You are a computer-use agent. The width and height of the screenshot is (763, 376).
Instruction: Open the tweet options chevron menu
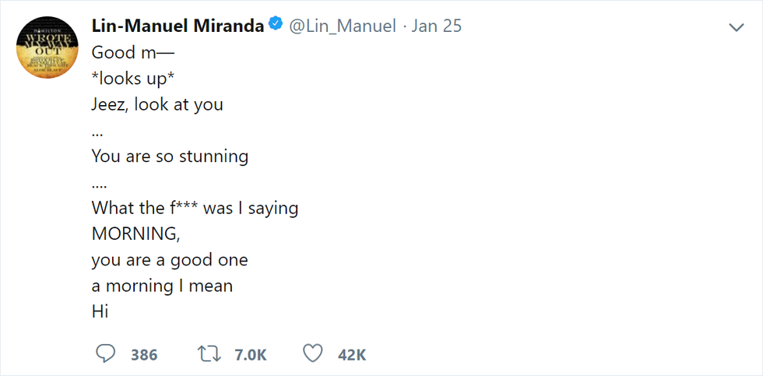coord(736,27)
